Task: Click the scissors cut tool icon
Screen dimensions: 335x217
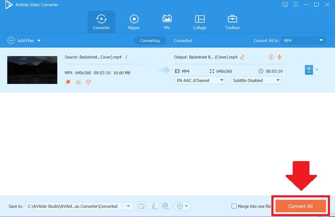Action: [78, 82]
